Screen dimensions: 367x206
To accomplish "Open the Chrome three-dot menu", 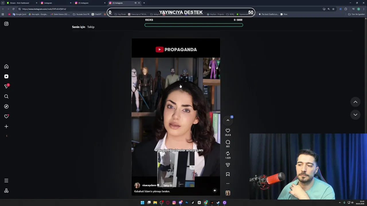I will tap(364, 9).
